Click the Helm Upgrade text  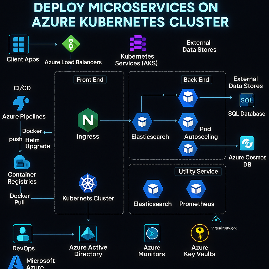point(38,143)
